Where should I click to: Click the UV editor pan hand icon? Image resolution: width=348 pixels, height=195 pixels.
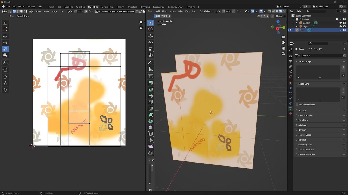[141, 28]
